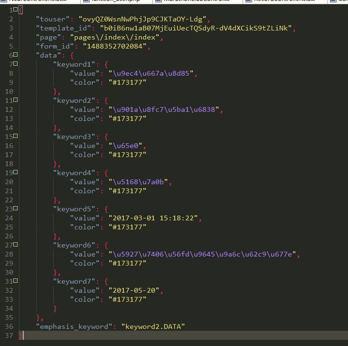The width and height of the screenshot is (348, 346).
Task: Collapse the keyword7 fold marker
Action: (15, 281)
